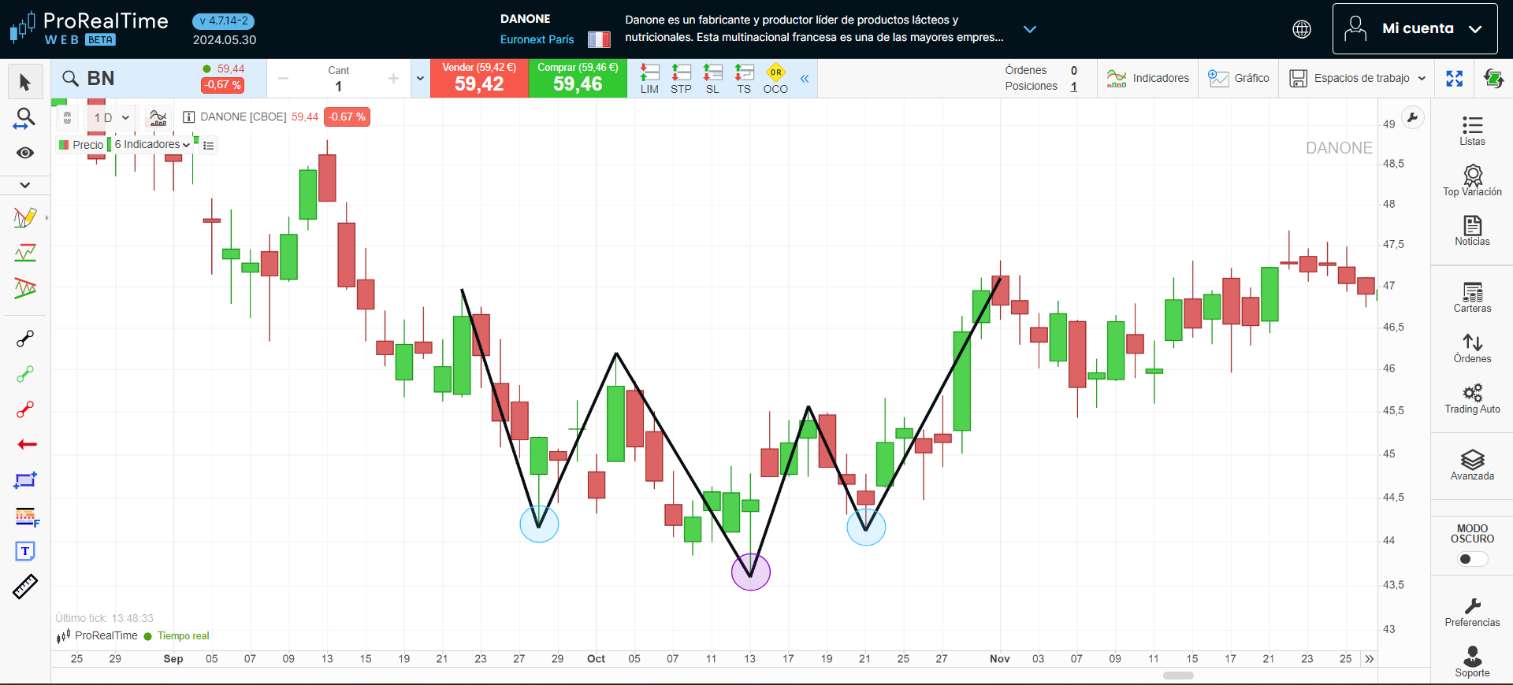This screenshot has height=685, width=1513.
Task: Open the Noticias news panel
Action: tap(1472, 231)
